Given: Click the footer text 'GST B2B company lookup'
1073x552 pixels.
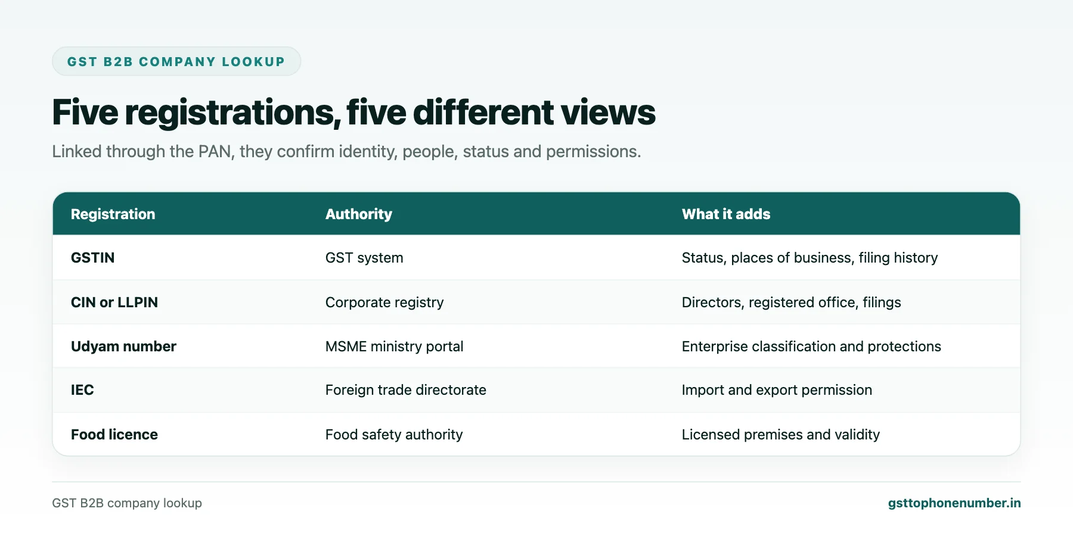Looking at the screenshot, I should (x=127, y=503).
